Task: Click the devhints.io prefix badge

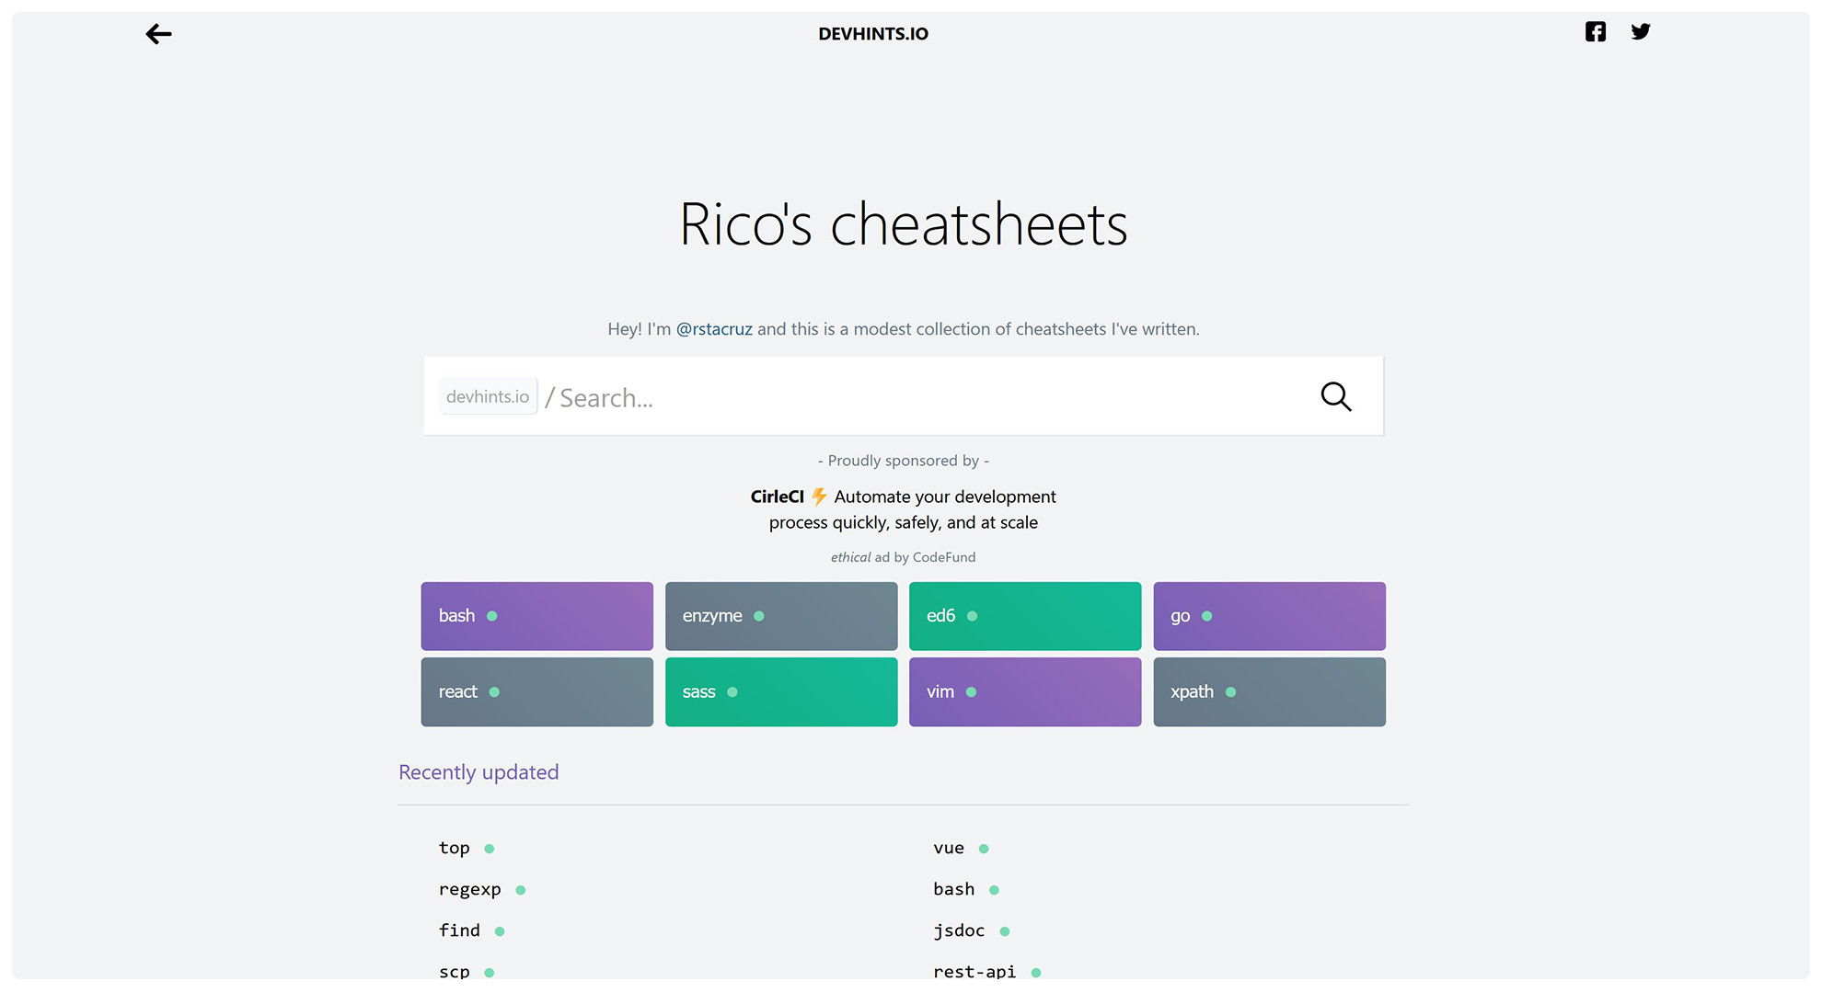Action: (x=488, y=396)
